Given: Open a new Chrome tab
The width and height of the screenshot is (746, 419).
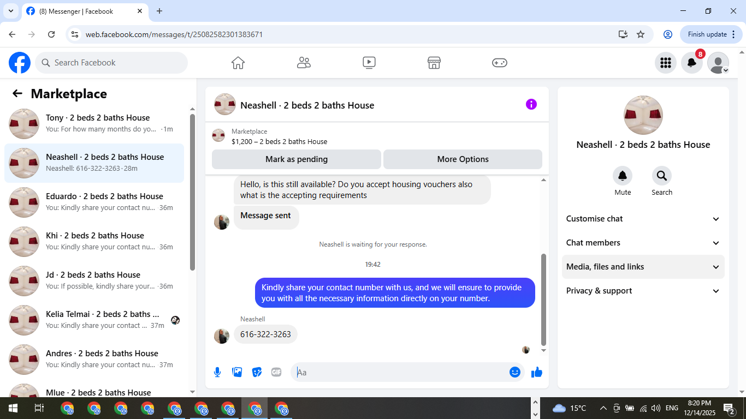Looking at the screenshot, I should click(x=159, y=11).
